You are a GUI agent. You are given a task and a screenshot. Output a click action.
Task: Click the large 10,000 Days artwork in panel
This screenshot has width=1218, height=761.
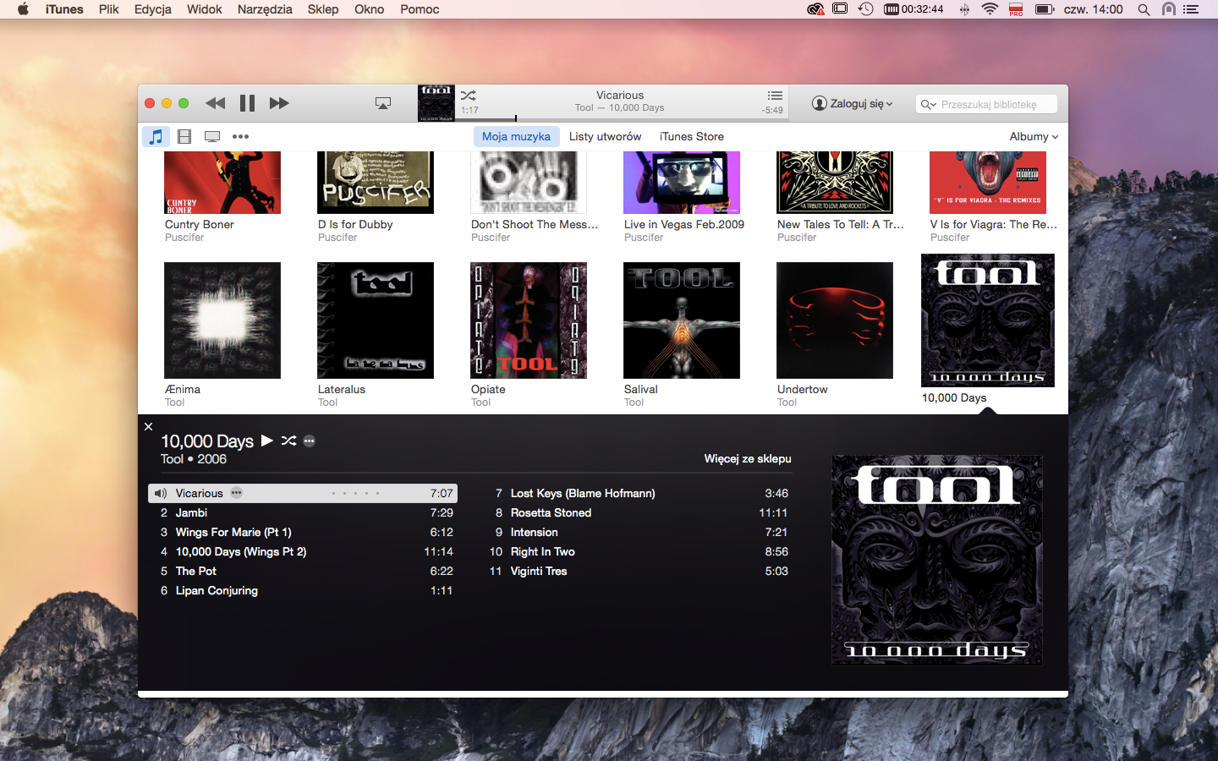tap(937, 561)
